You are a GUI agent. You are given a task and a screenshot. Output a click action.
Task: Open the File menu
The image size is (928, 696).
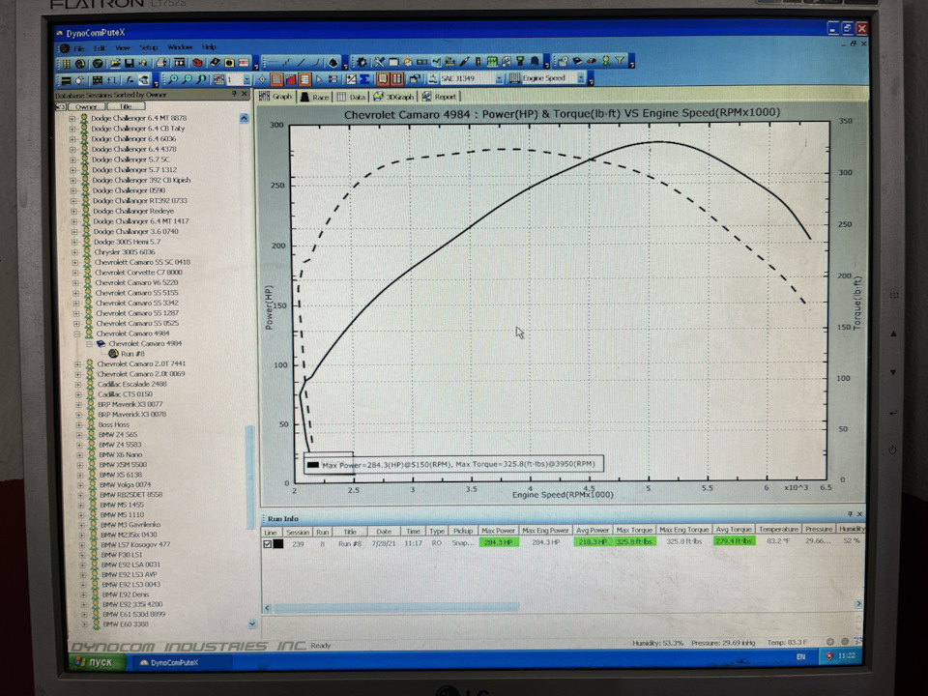click(78, 48)
